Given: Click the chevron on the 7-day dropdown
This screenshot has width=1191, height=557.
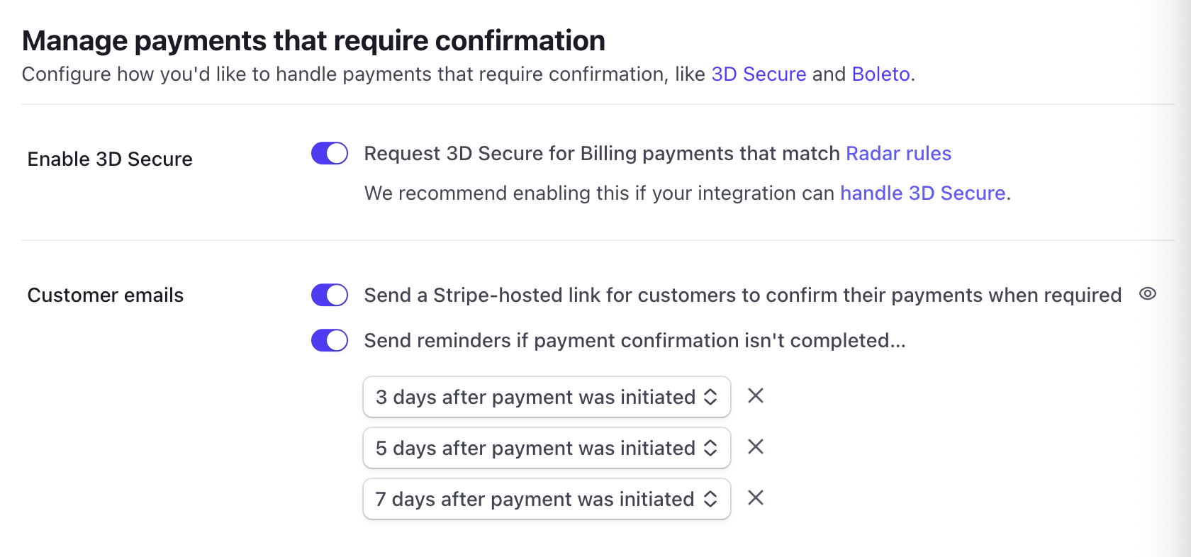Looking at the screenshot, I should pyautogui.click(x=711, y=498).
